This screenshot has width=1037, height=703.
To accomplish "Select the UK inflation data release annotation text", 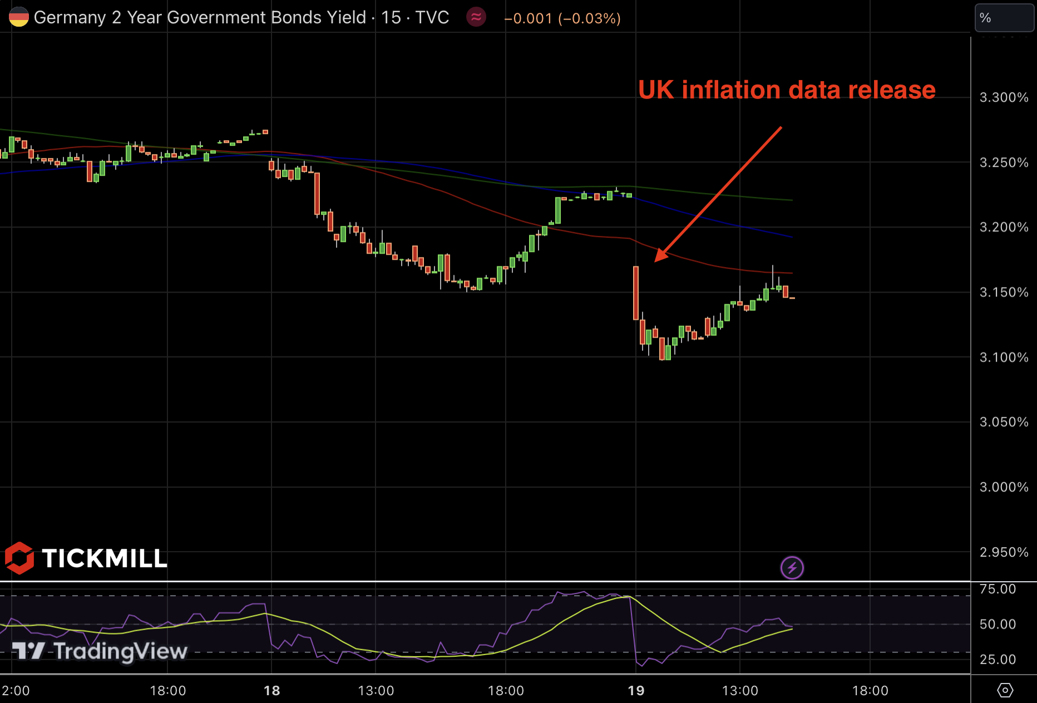I will tap(786, 90).
